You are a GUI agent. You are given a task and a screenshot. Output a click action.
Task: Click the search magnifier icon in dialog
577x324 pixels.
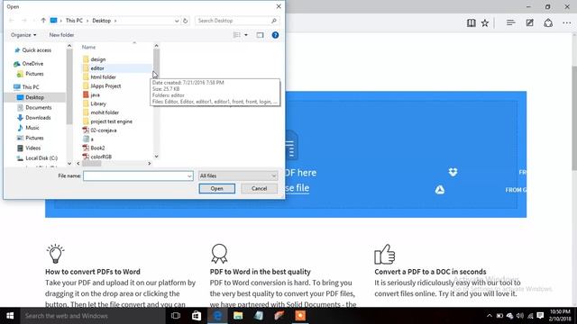[273, 21]
